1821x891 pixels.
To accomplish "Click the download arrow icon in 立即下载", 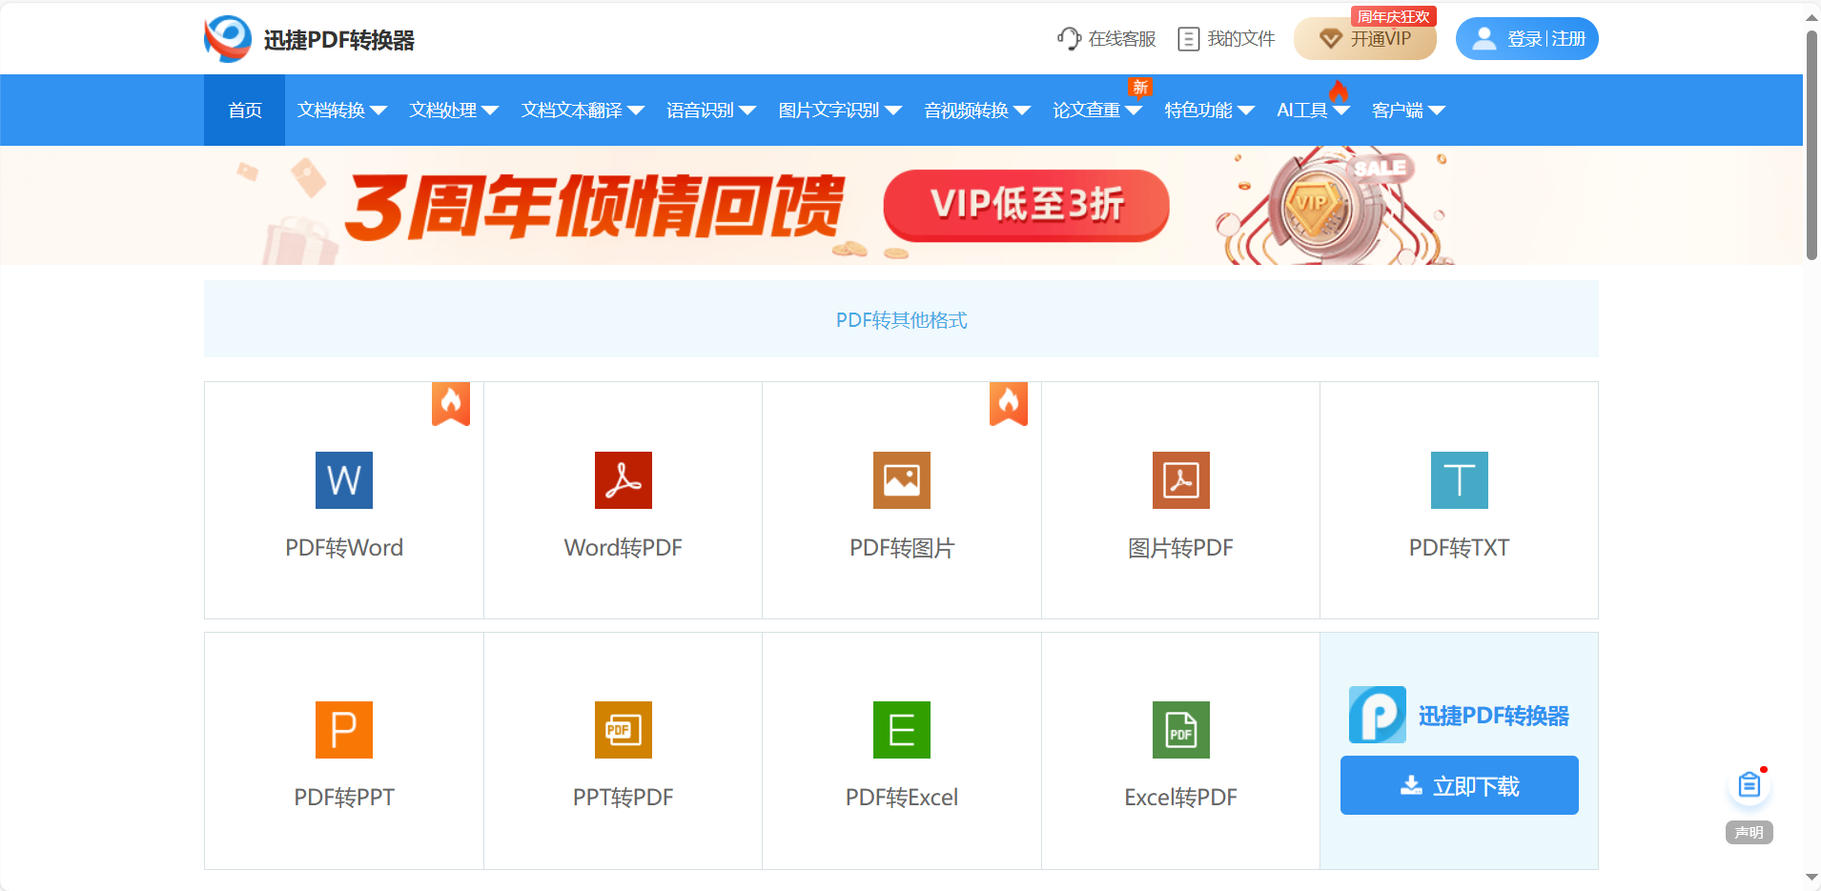I will [x=1411, y=785].
